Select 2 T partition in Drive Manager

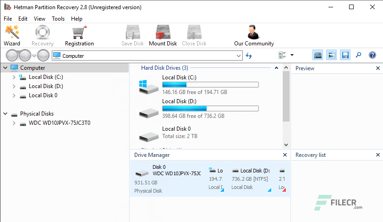point(282,179)
